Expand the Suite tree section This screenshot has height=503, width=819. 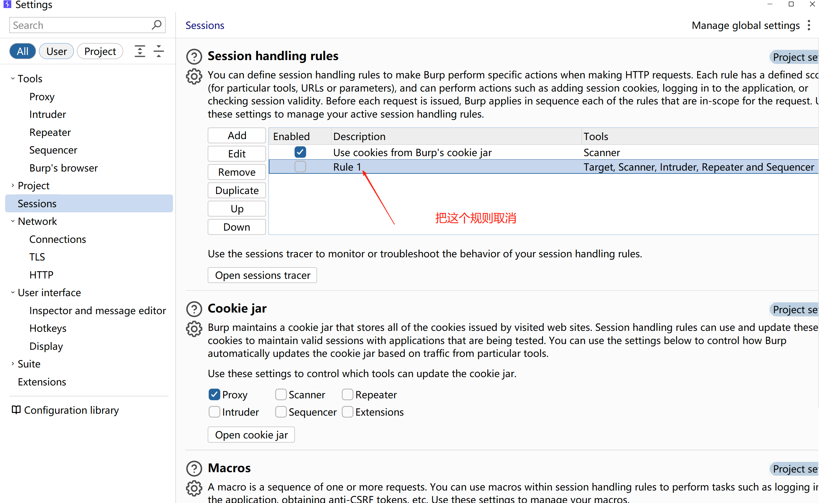point(13,364)
